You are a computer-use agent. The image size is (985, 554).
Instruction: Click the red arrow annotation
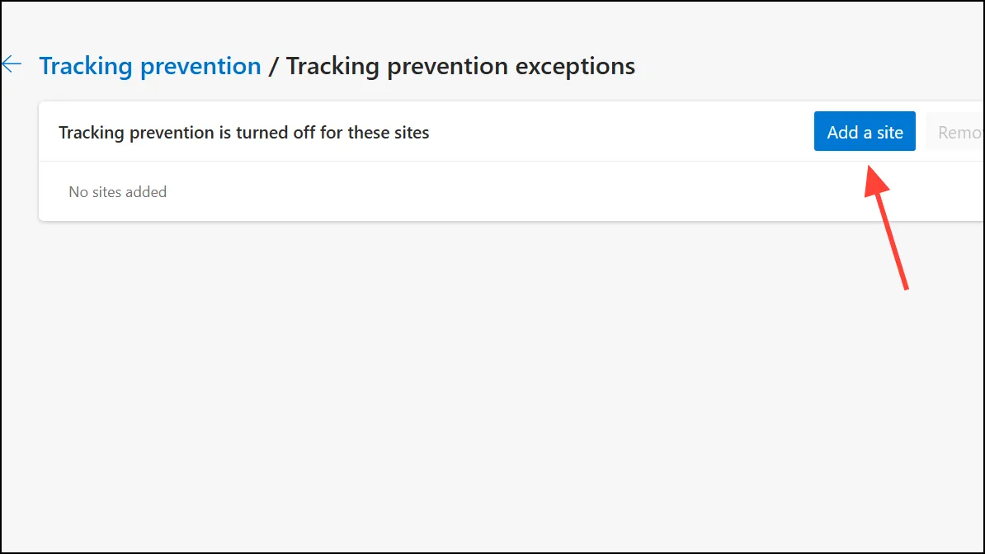click(x=886, y=228)
